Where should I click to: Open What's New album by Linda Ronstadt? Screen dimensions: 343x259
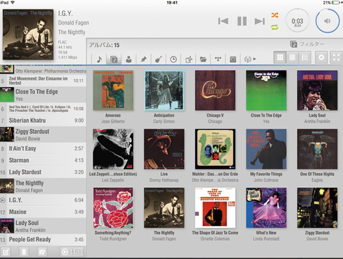click(266, 208)
